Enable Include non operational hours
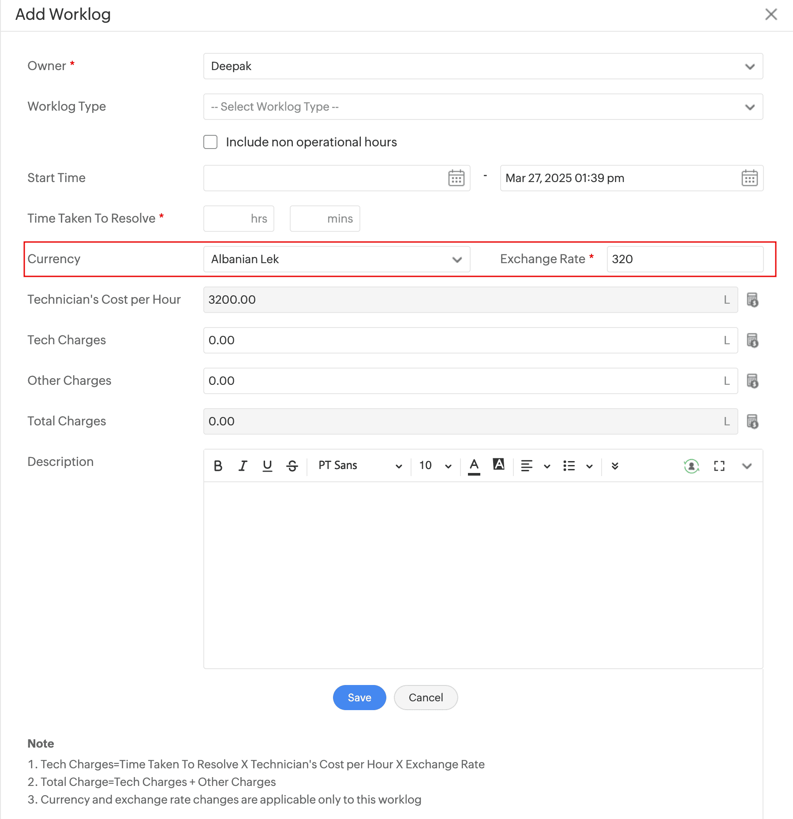The width and height of the screenshot is (793, 819). click(210, 141)
